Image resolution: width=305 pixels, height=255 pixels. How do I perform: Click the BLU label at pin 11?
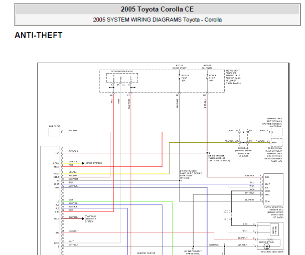coord(71,182)
